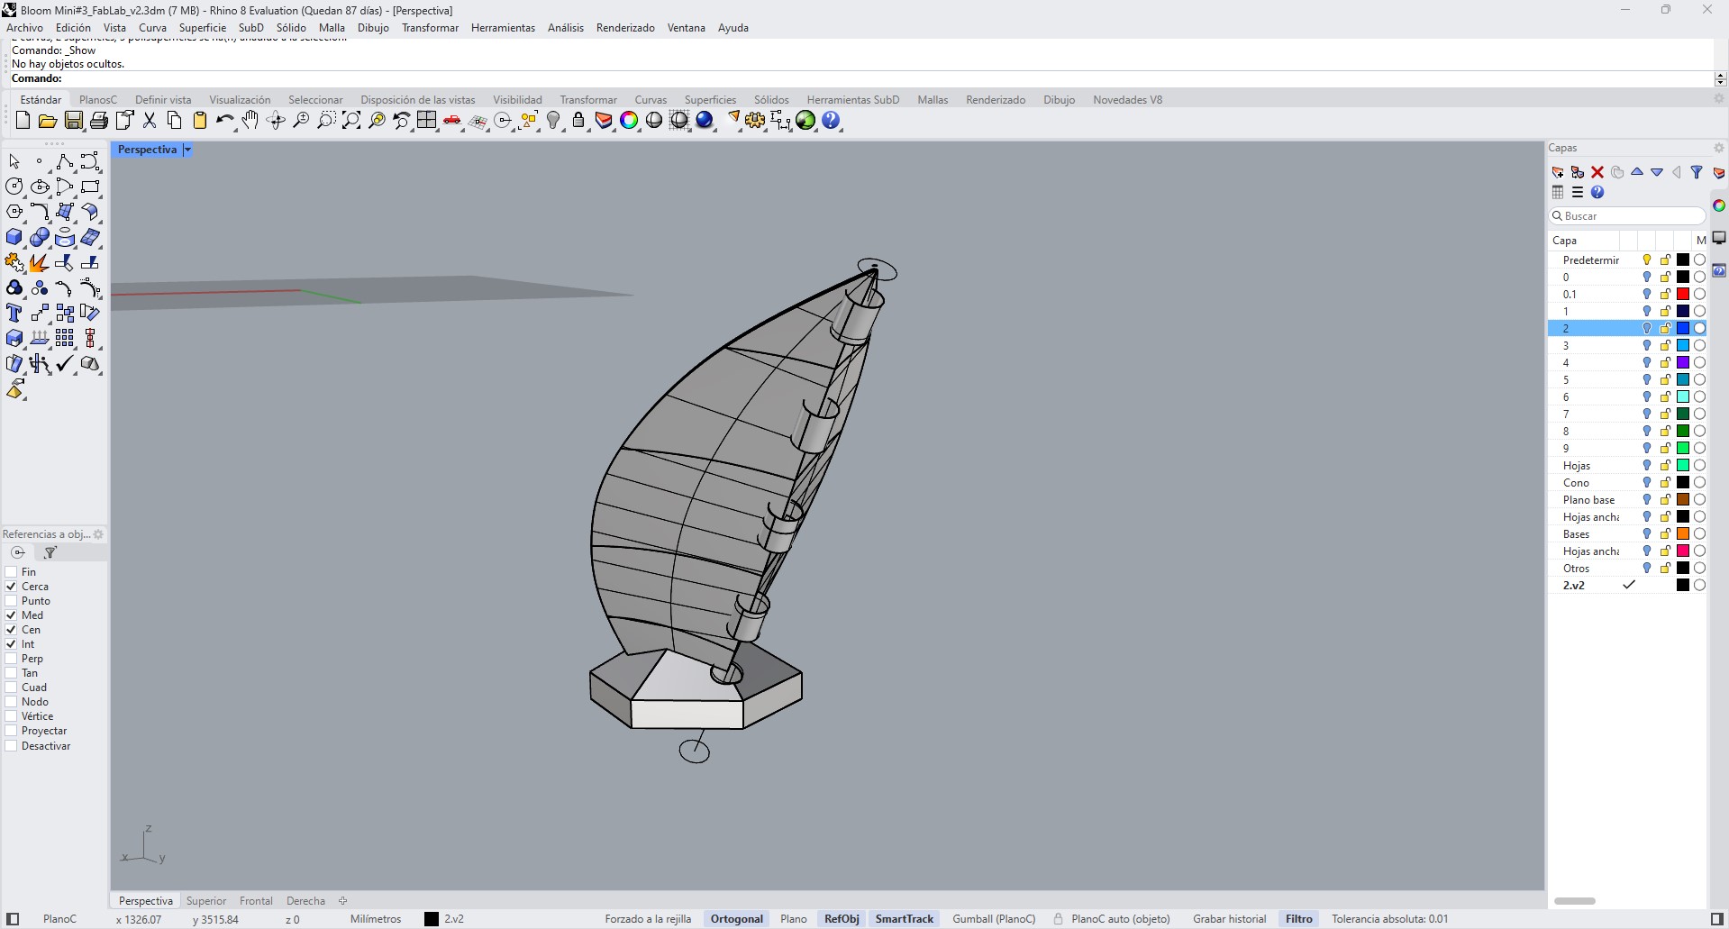Open the Superficie menu
This screenshot has height=929, width=1729.
click(203, 28)
